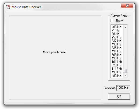Click the scroll up arrow in rate list
This screenshot has height=111, width=140.
tap(125, 27)
